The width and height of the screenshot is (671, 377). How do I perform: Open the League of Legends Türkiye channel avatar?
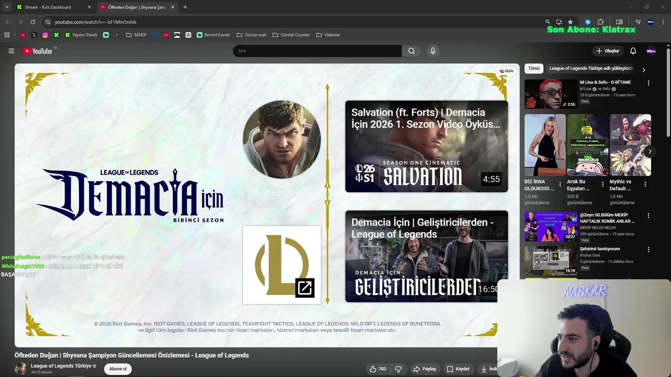pyautogui.click(x=20, y=369)
